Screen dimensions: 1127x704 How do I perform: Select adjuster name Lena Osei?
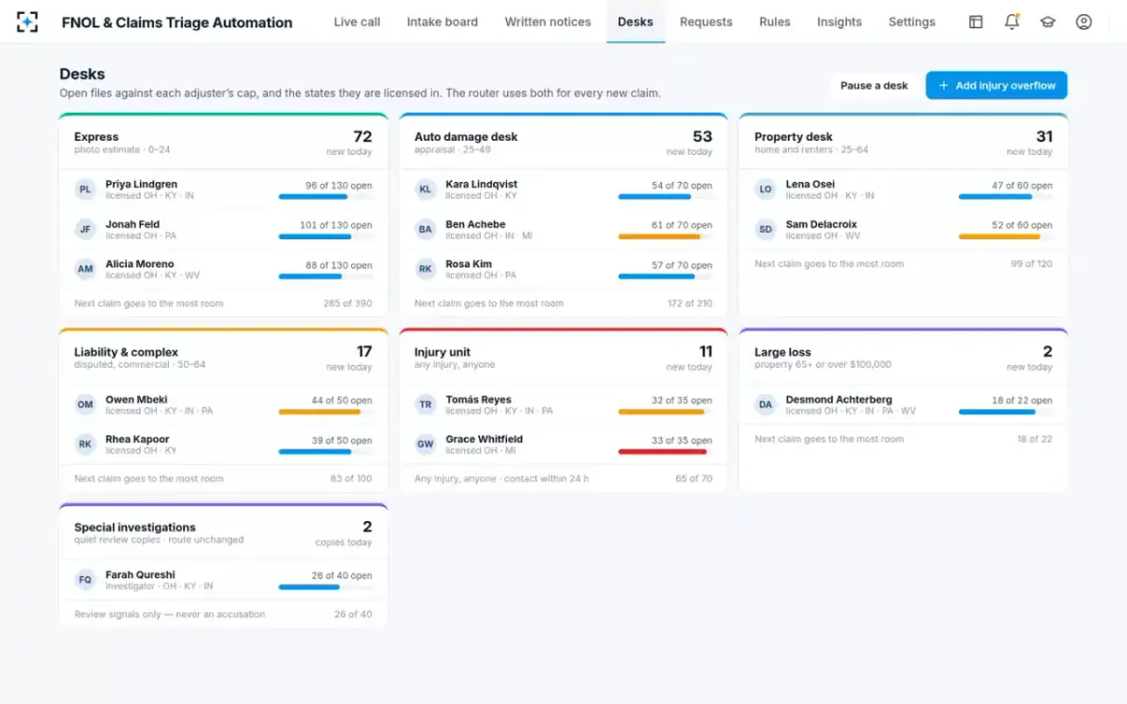click(811, 184)
